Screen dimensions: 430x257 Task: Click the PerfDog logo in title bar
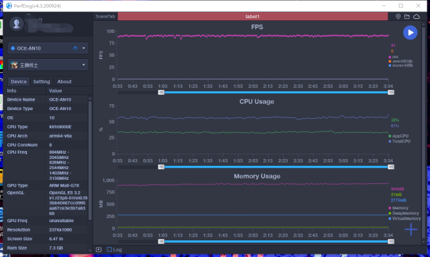pyautogui.click(x=9, y=6)
